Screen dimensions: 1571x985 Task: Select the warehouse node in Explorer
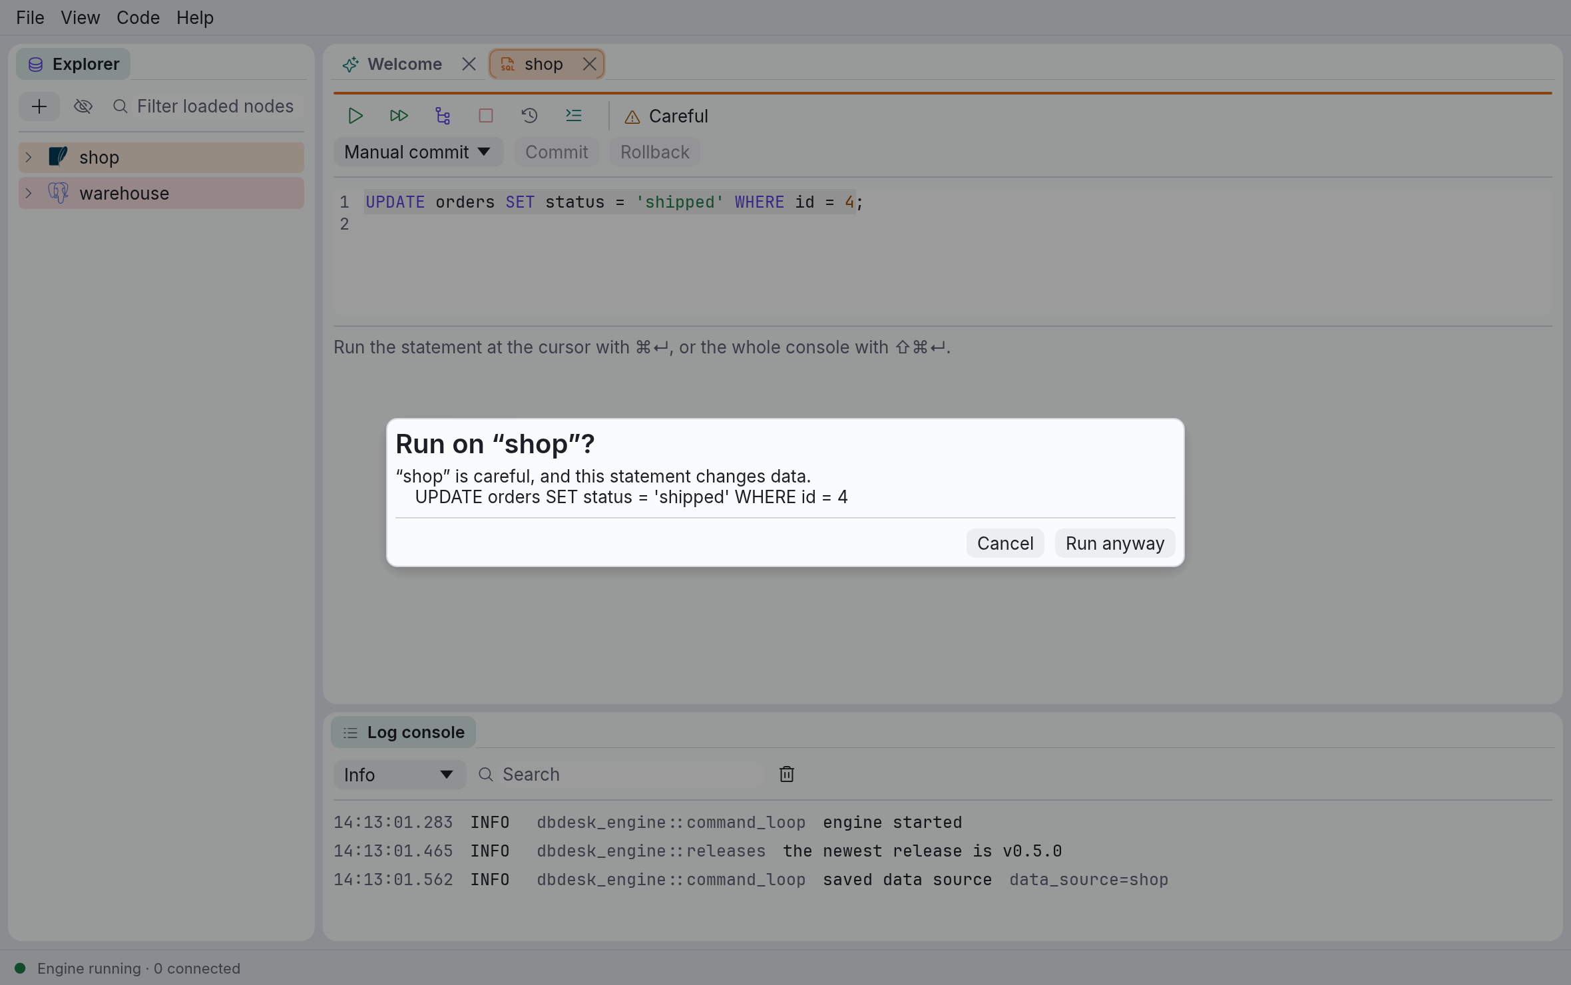(x=161, y=194)
